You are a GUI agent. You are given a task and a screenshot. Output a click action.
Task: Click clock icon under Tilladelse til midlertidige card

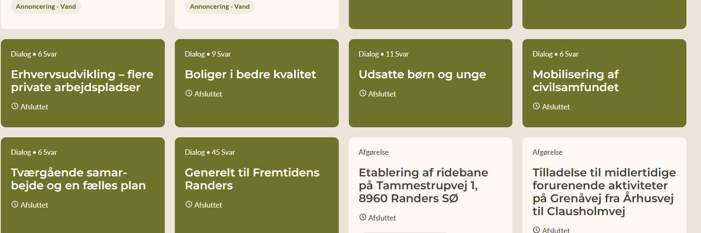coord(536,230)
